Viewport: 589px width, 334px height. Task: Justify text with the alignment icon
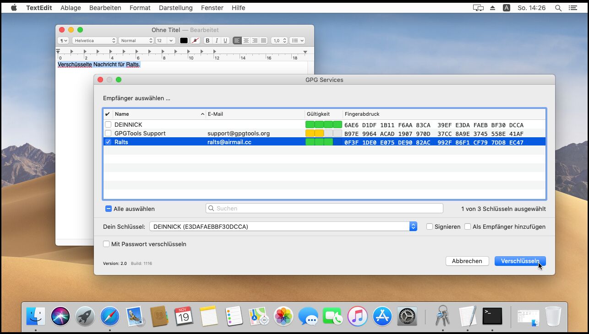[x=263, y=41]
